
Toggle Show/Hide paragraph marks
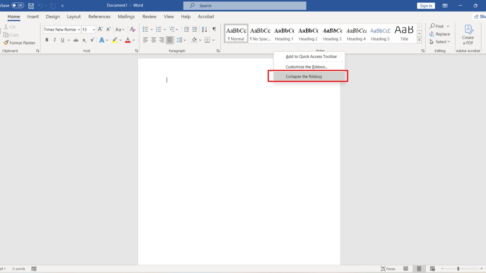[x=214, y=30]
